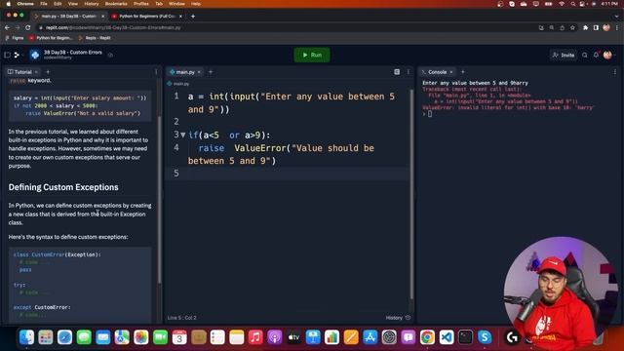The image size is (624, 351).
Task: Reload the Replit page
Action: [28, 27]
